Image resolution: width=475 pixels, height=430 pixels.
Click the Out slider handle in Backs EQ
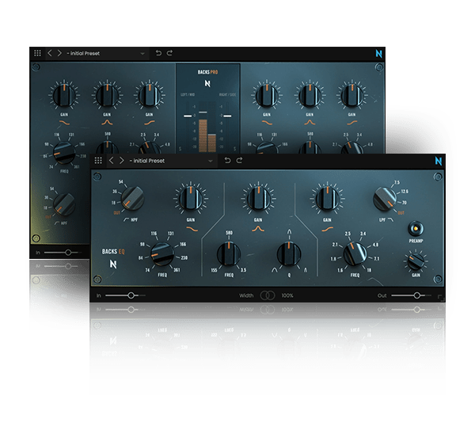pos(417,295)
